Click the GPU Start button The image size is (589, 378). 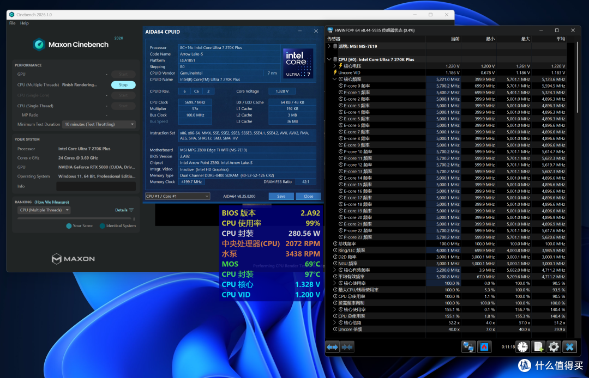pyautogui.click(x=123, y=74)
